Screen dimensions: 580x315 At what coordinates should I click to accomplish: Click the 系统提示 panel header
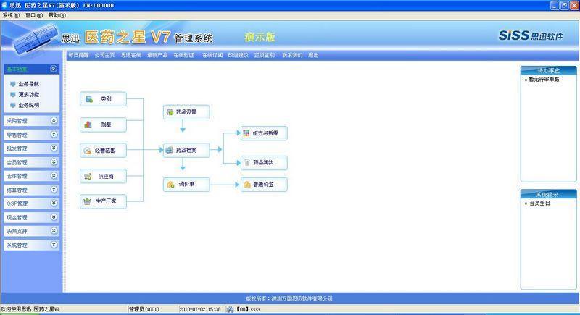point(549,195)
